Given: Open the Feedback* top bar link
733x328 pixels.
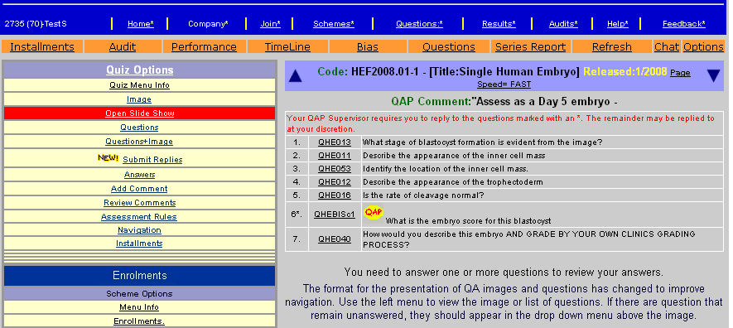Looking at the screenshot, I should coord(684,24).
